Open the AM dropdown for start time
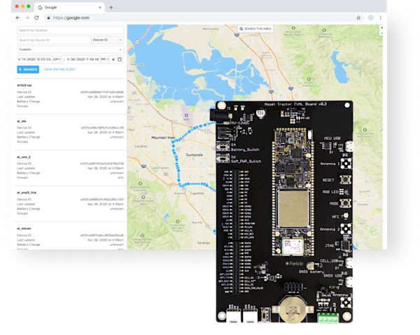The image size is (420, 335). coord(57,59)
